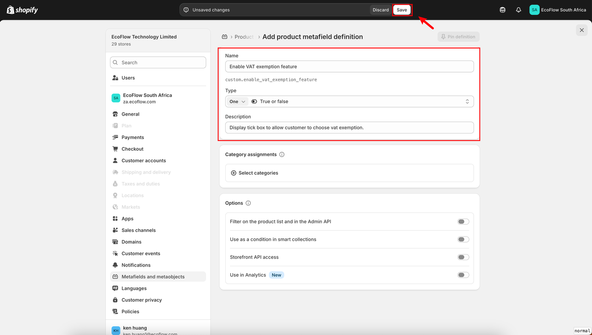Switch on the Use in Analytics toggle
The width and height of the screenshot is (592, 335).
(x=463, y=275)
